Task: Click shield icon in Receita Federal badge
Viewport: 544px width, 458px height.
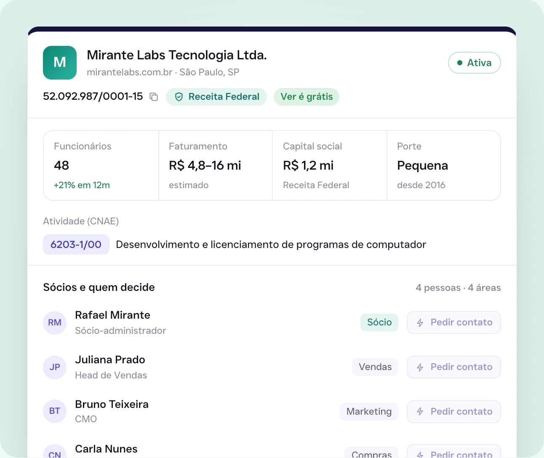Action: [x=179, y=97]
